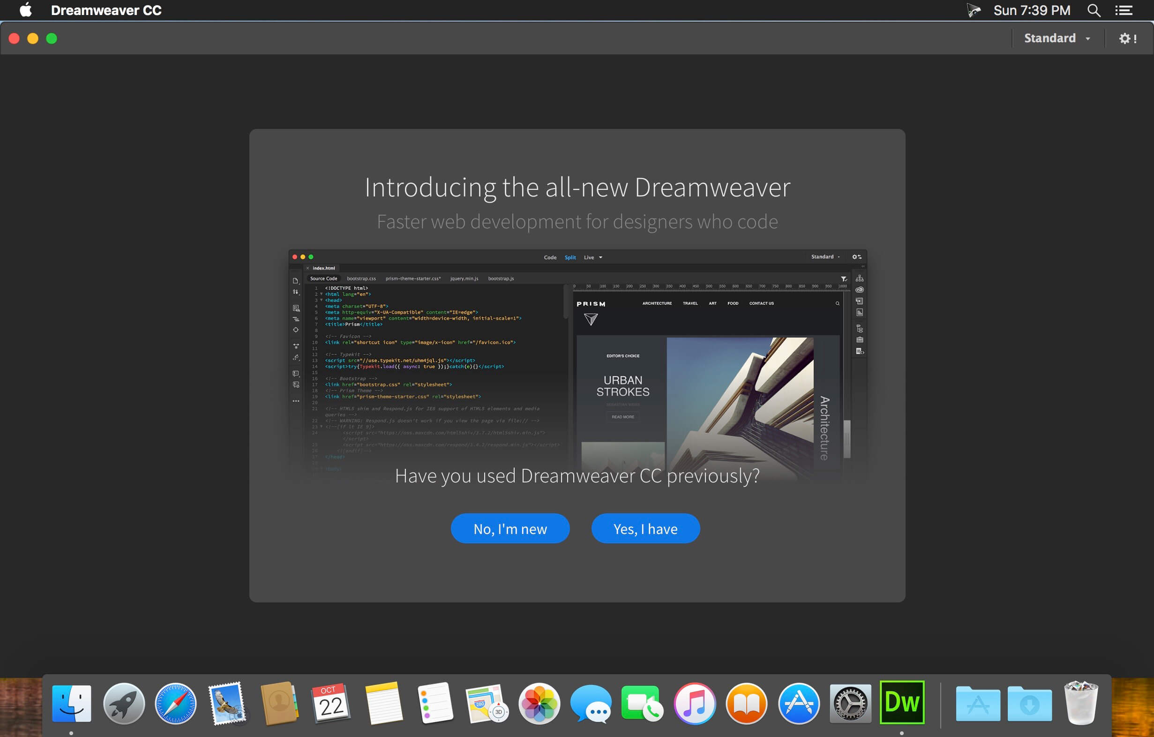Launch iTunes from the Dock
This screenshot has height=737, width=1154.
pyautogui.click(x=694, y=703)
